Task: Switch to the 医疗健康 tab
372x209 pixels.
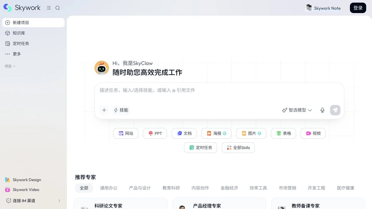Action: point(346,188)
